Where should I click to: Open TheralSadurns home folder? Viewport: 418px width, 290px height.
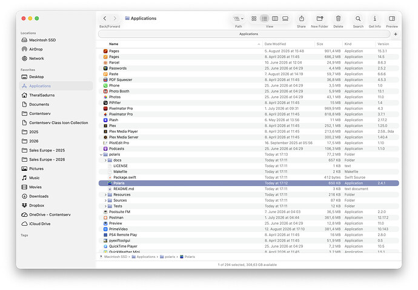click(x=56, y=95)
